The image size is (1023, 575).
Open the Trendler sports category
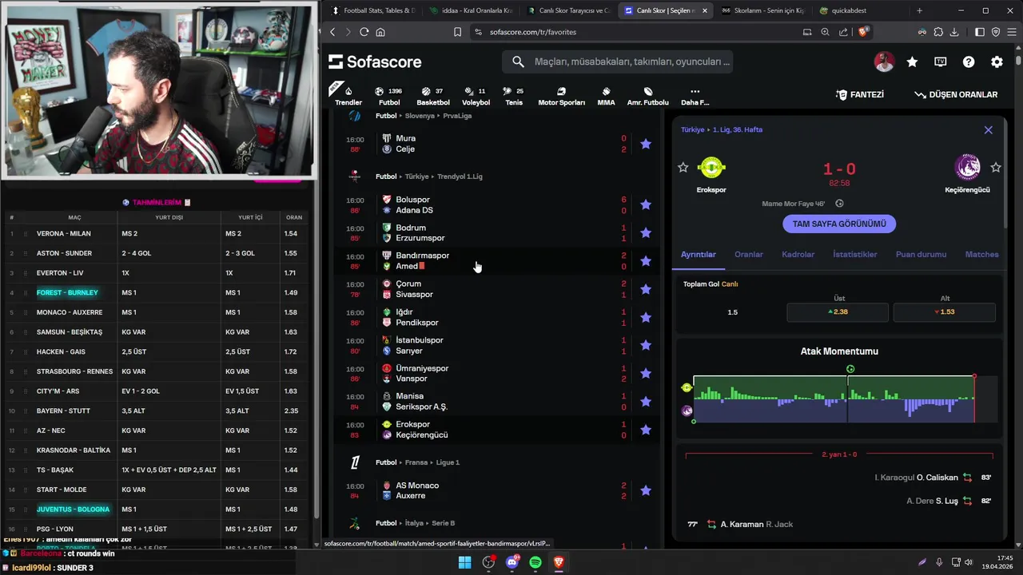(x=348, y=95)
